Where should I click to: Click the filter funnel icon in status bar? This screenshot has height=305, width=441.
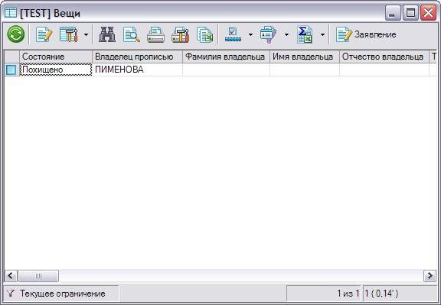click(x=11, y=294)
